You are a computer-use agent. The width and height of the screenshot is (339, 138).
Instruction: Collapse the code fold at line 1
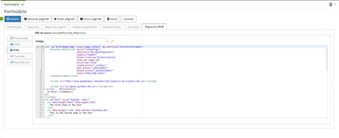(43, 47)
